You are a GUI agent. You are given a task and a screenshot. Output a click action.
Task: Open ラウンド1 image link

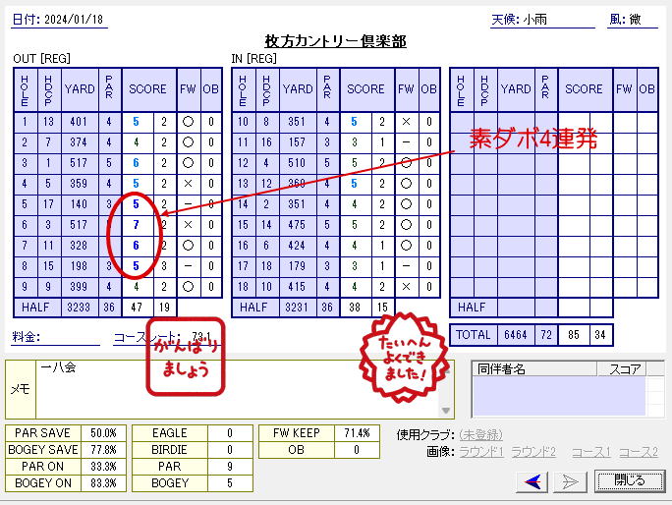[481, 452]
